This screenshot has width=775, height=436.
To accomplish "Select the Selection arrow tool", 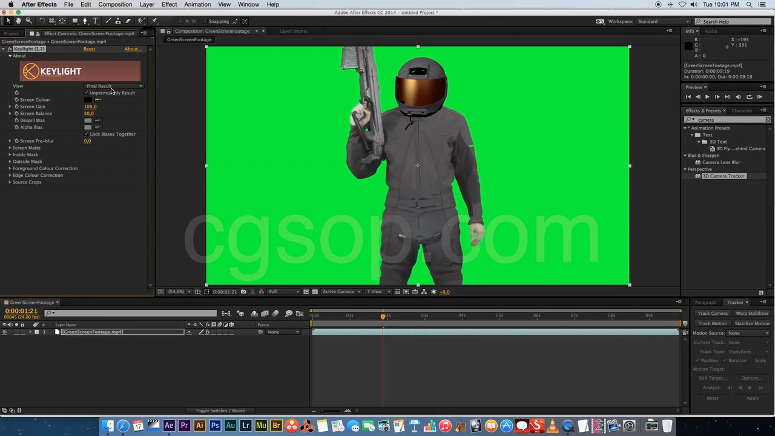I will (8, 21).
